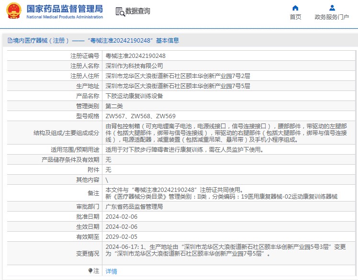Screen dimensions: 358x280
Task: Click registration number 粤械注准20242190248 in table
Action: point(135,56)
